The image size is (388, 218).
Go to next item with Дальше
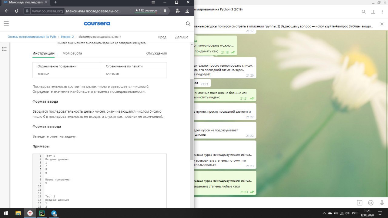tap(182, 37)
